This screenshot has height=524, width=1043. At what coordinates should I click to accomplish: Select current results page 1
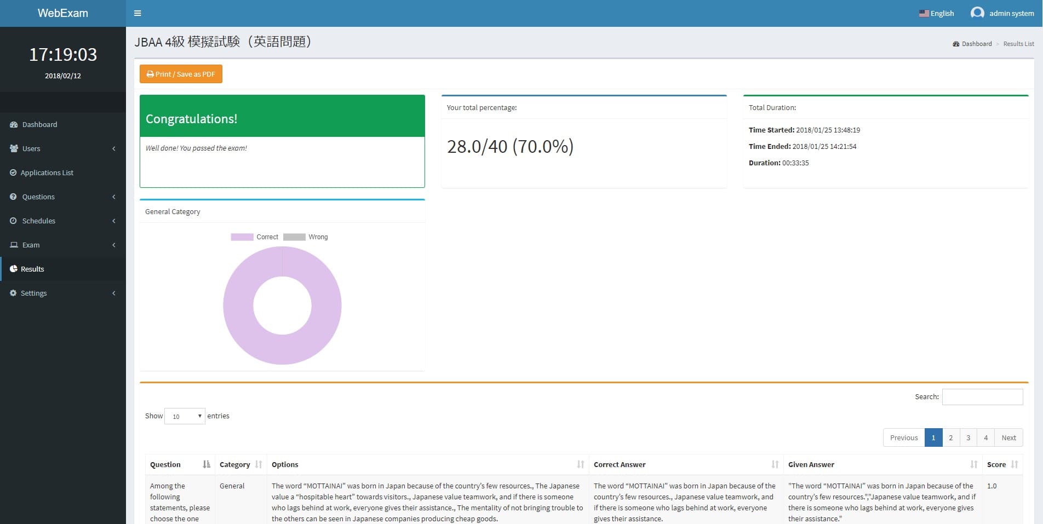click(x=933, y=437)
